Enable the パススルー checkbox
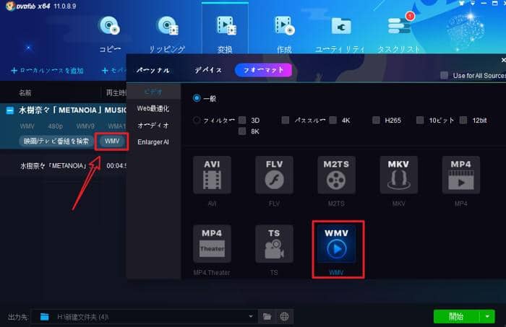This screenshot has width=506, height=327. point(286,121)
